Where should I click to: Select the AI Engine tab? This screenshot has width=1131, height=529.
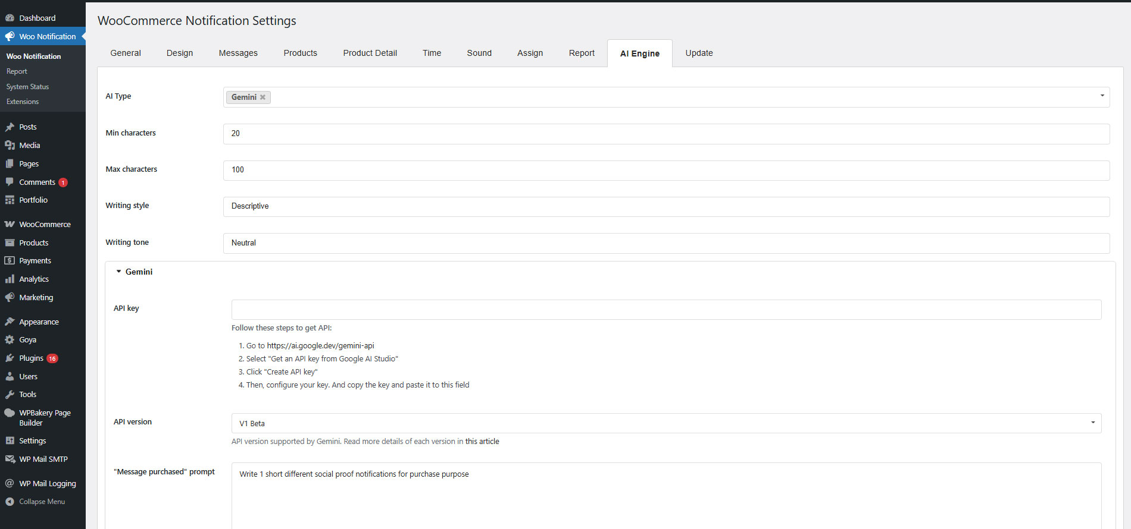[640, 53]
